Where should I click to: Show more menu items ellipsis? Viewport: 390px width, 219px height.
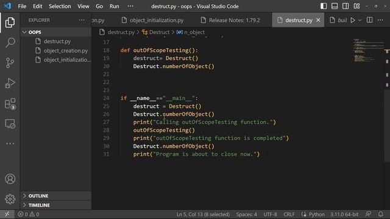pos(130,6)
